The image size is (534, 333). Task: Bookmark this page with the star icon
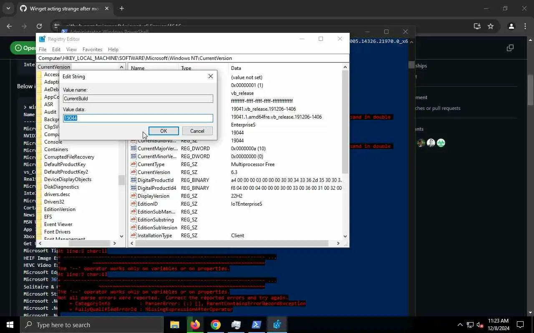pos(491,26)
